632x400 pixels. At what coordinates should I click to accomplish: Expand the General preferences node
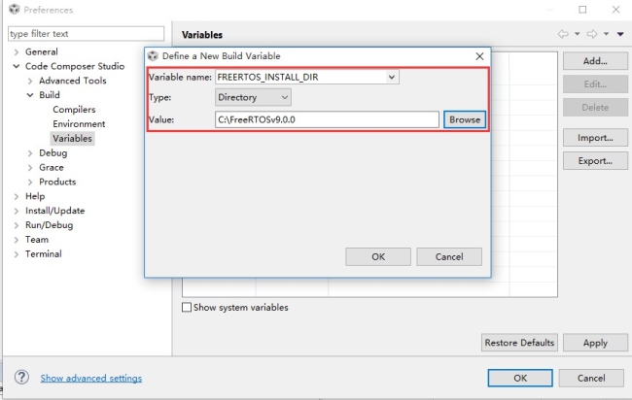(x=17, y=51)
